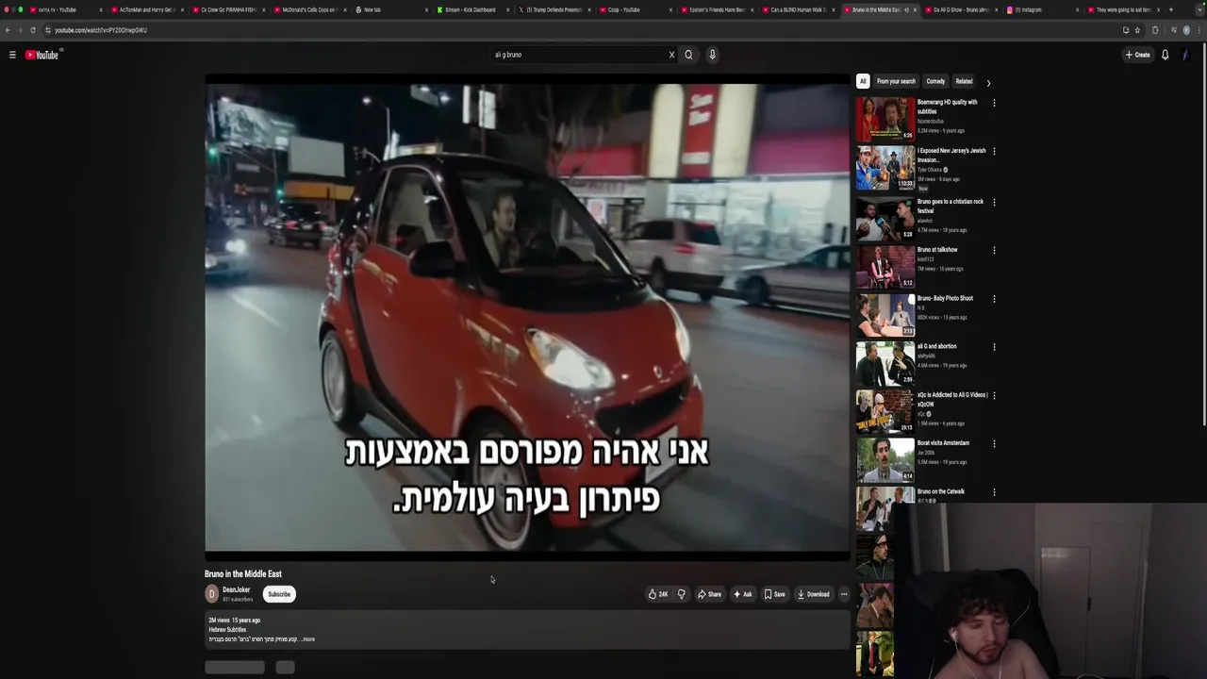This screenshot has height=679, width=1207.
Task: Select the All filter chip
Action: click(862, 81)
